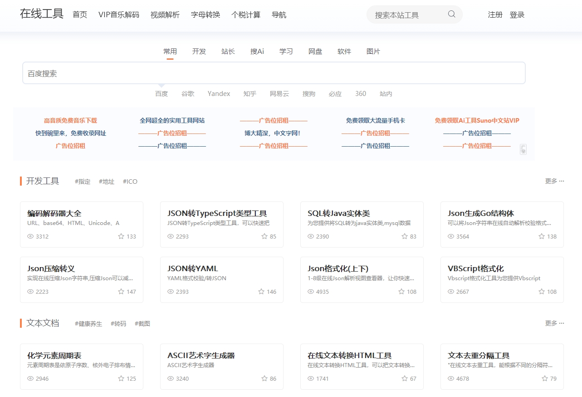Click eye icon on Json压缩转义 card
Image resolution: width=582 pixels, height=397 pixels.
(30, 292)
